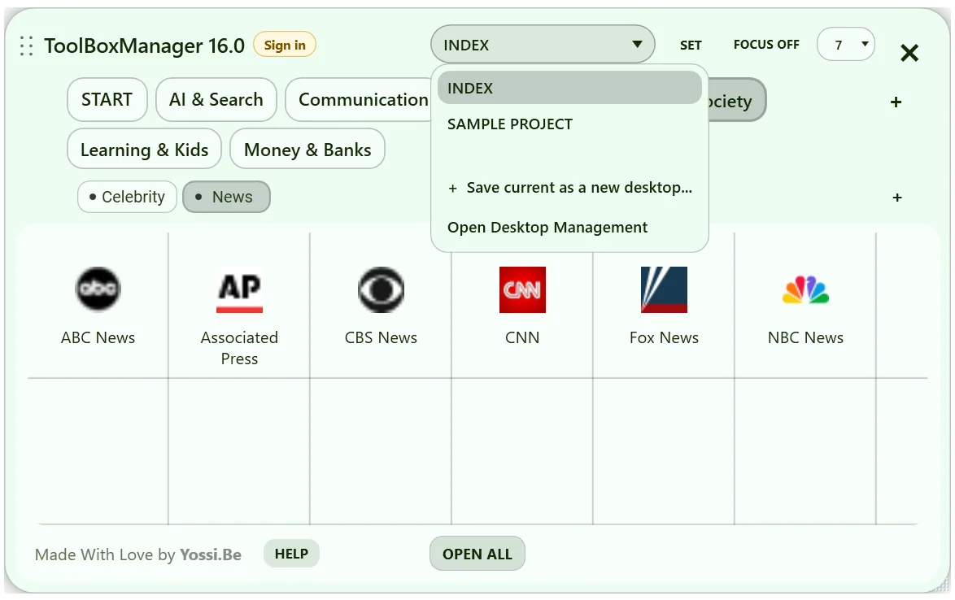The height and width of the screenshot is (600, 955).
Task: Grab the dotted drag handle beside ToolBoxManager
Action: [x=26, y=46]
